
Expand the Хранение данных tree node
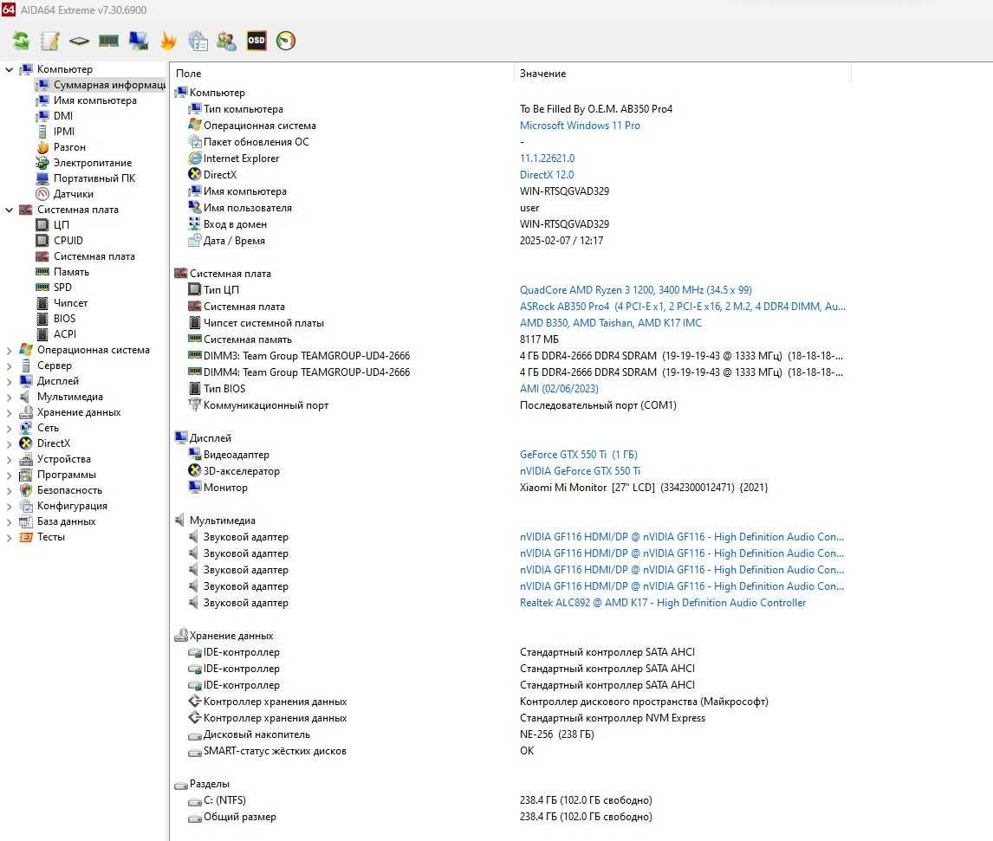click(x=9, y=412)
